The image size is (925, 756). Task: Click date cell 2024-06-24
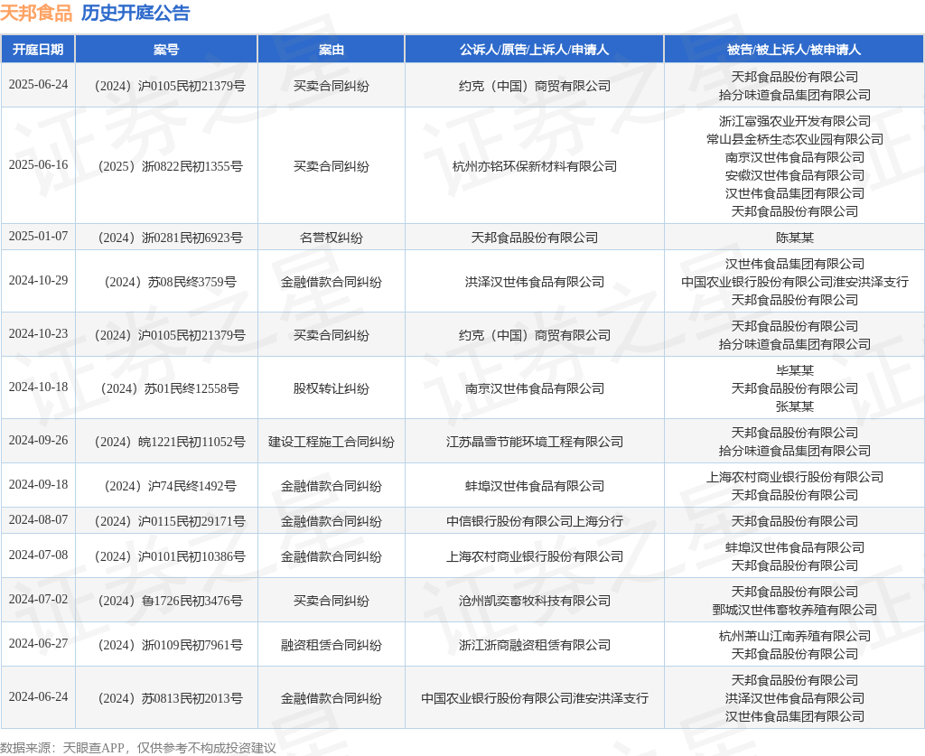click(38, 696)
